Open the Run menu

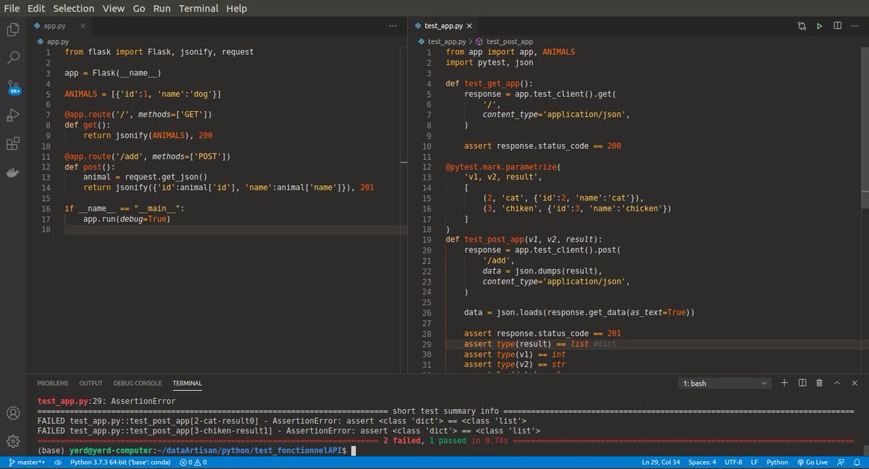[161, 8]
